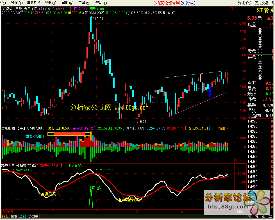Click the 换手 row label
Screen dimensions: 275x220
(252, 105)
